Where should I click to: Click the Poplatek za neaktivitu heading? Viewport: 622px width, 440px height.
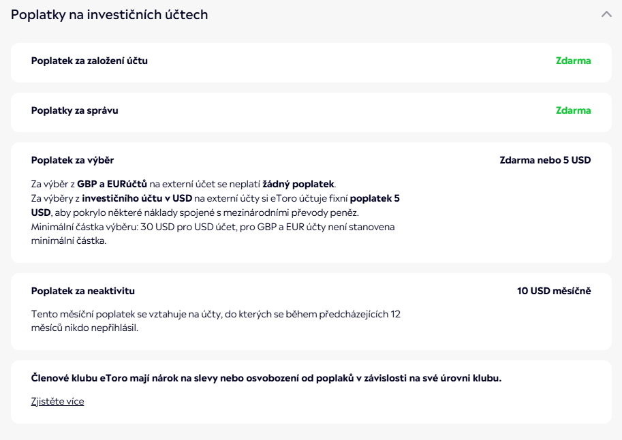pos(83,291)
